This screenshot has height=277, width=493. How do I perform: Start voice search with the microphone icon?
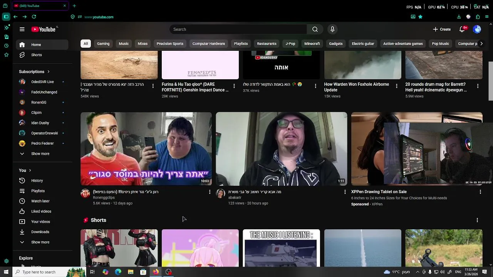332,29
